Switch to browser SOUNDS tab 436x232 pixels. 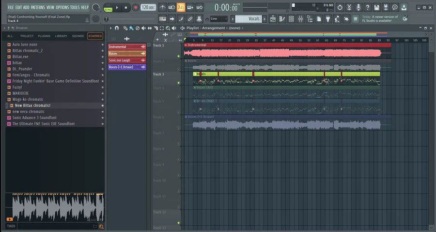pyautogui.click(x=78, y=36)
